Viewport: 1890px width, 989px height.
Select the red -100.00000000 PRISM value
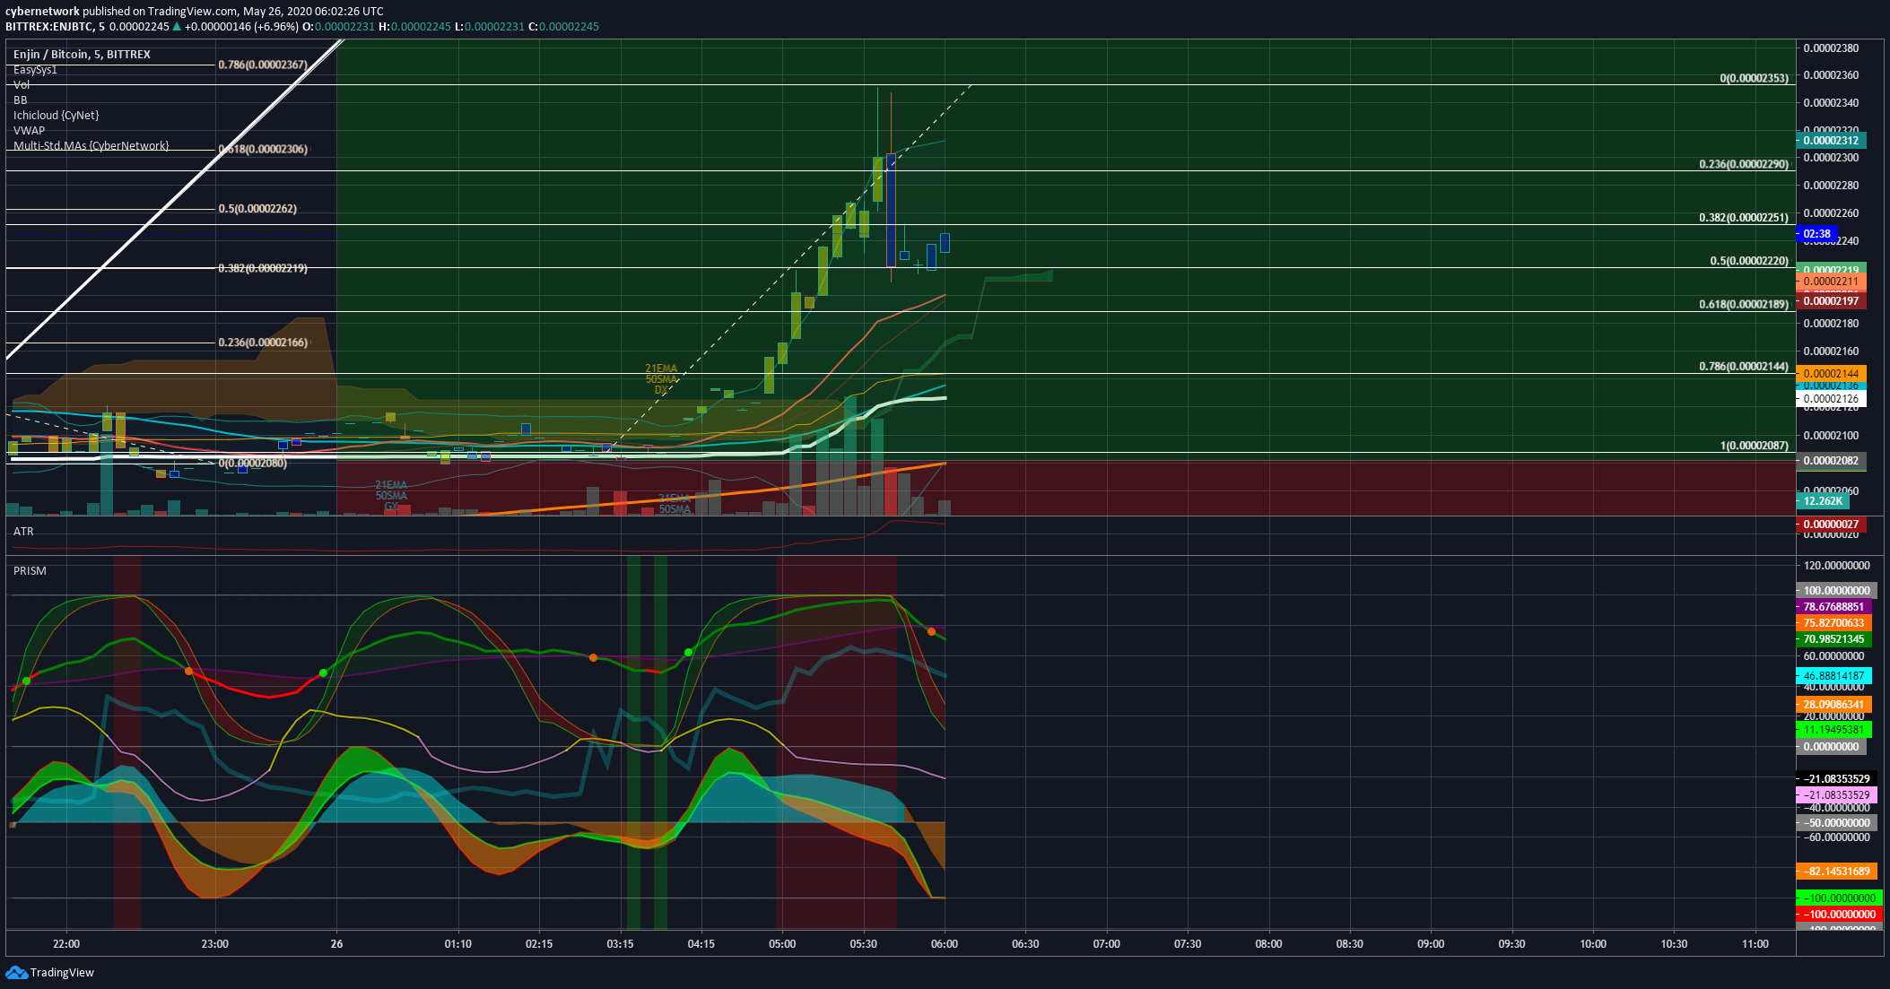(x=1839, y=915)
